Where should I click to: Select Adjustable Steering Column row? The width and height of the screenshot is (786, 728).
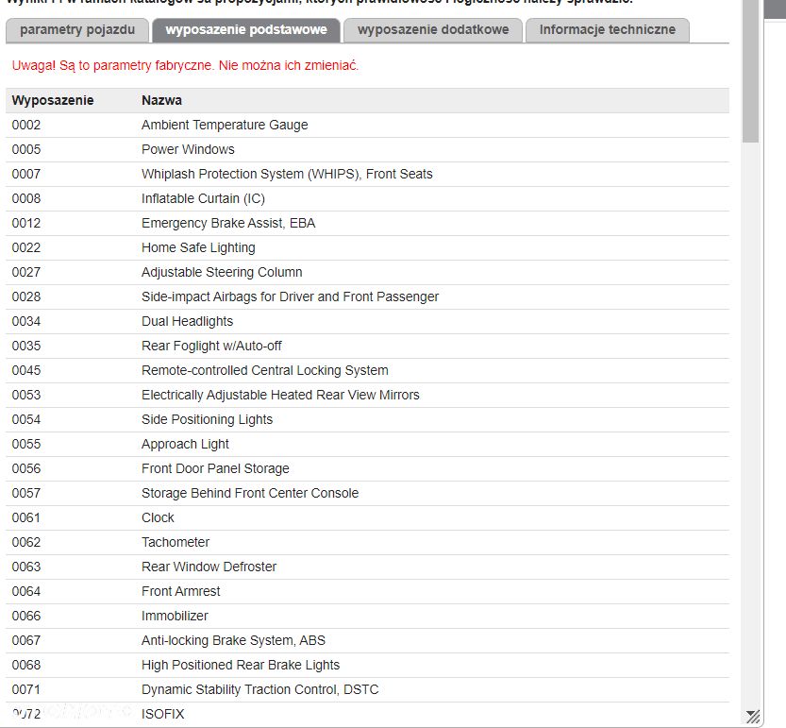click(367, 273)
